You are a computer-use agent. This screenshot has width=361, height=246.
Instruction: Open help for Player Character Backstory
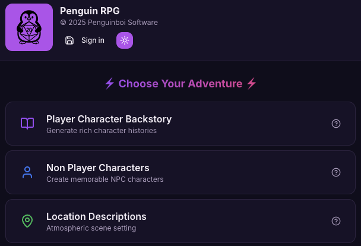coord(336,124)
